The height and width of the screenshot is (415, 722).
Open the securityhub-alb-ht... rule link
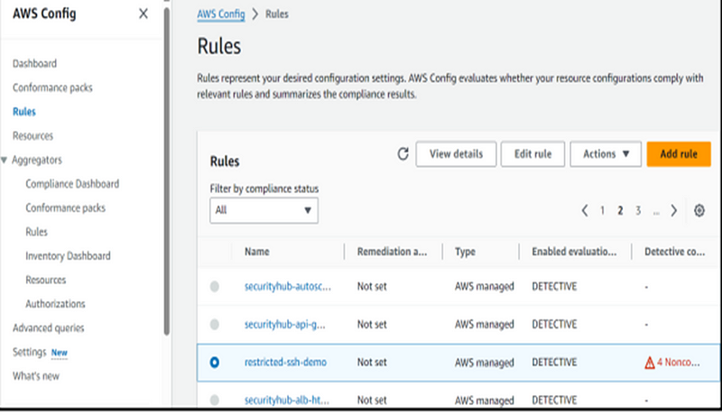tap(287, 400)
